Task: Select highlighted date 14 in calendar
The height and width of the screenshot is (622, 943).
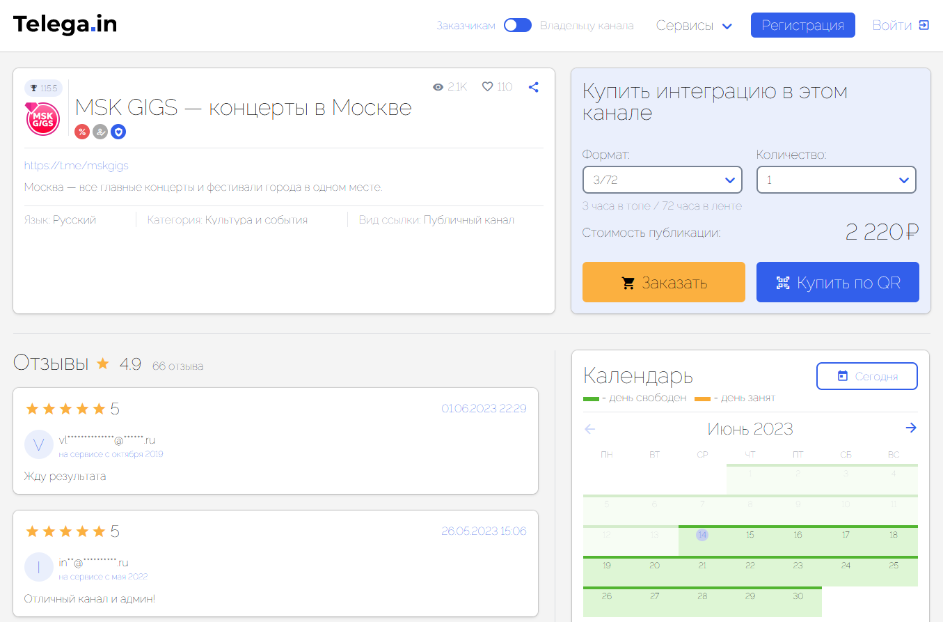Action: [x=702, y=535]
